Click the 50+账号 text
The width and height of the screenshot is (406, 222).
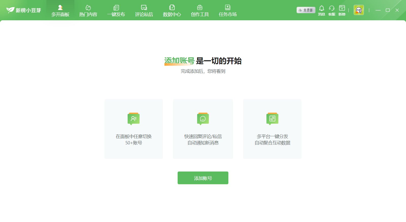pyautogui.click(x=134, y=143)
